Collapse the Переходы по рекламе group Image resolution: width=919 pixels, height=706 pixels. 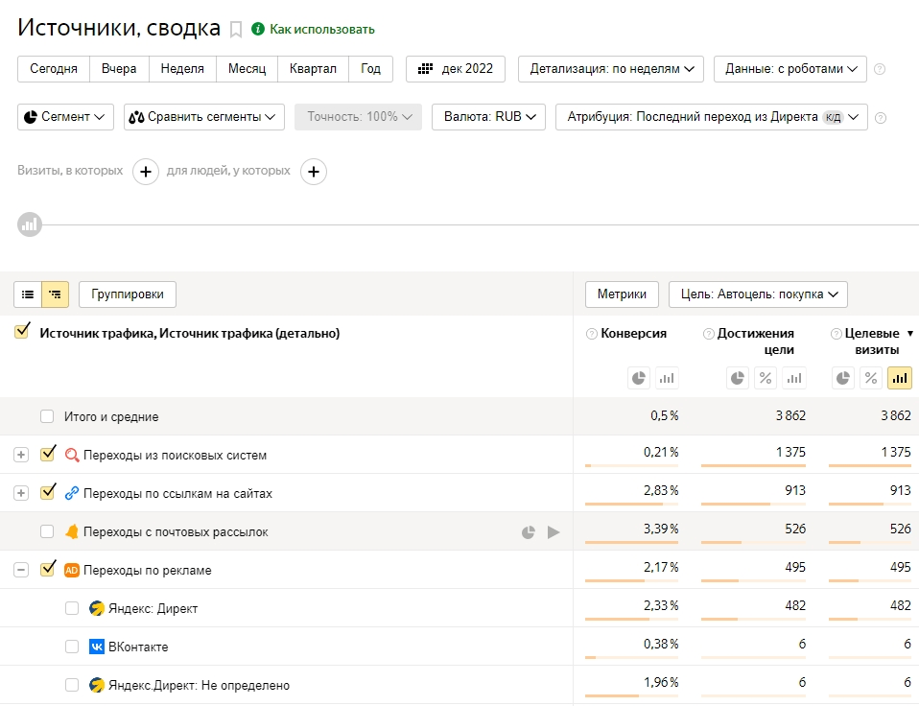pos(21,570)
